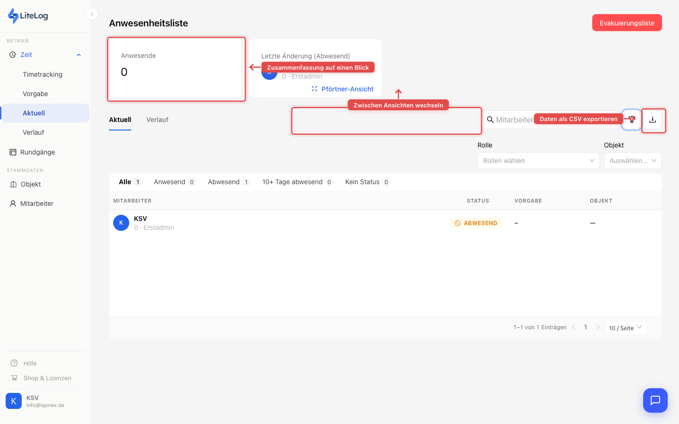The width and height of the screenshot is (679, 424).
Task: Open the Objekt Auswählen dropdown
Action: tap(632, 161)
